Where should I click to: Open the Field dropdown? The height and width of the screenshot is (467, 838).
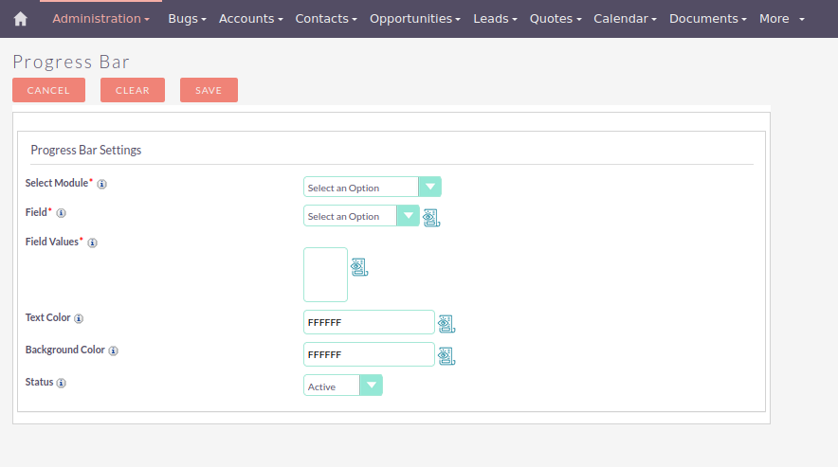[361, 216]
